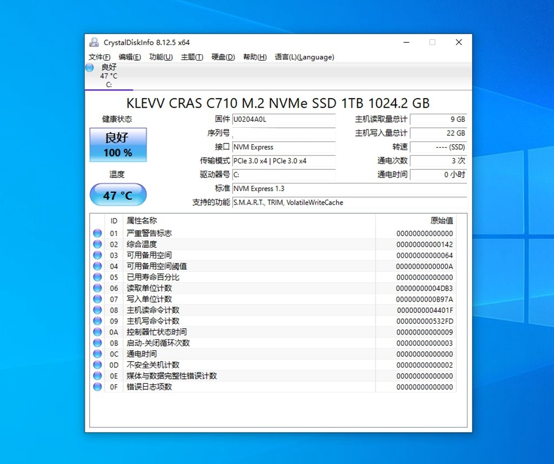Click the disk health orb above drive C:
This screenshot has height=464, width=554.
click(90, 67)
